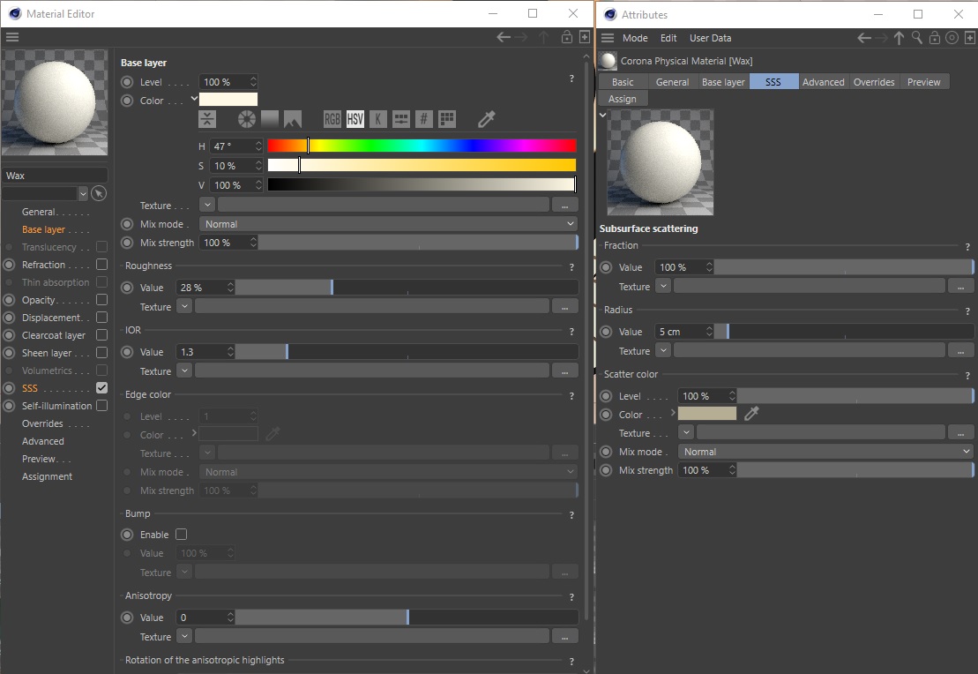Collapse the color picker compact view icon
Image resolution: width=978 pixels, height=674 pixels.
(207, 118)
